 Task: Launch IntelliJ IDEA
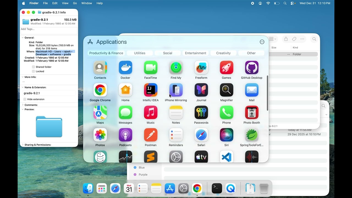(x=151, y=90)
